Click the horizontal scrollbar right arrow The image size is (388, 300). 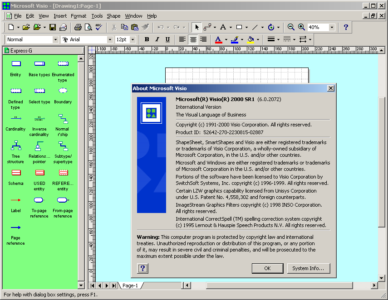click(x=374, y=285)
